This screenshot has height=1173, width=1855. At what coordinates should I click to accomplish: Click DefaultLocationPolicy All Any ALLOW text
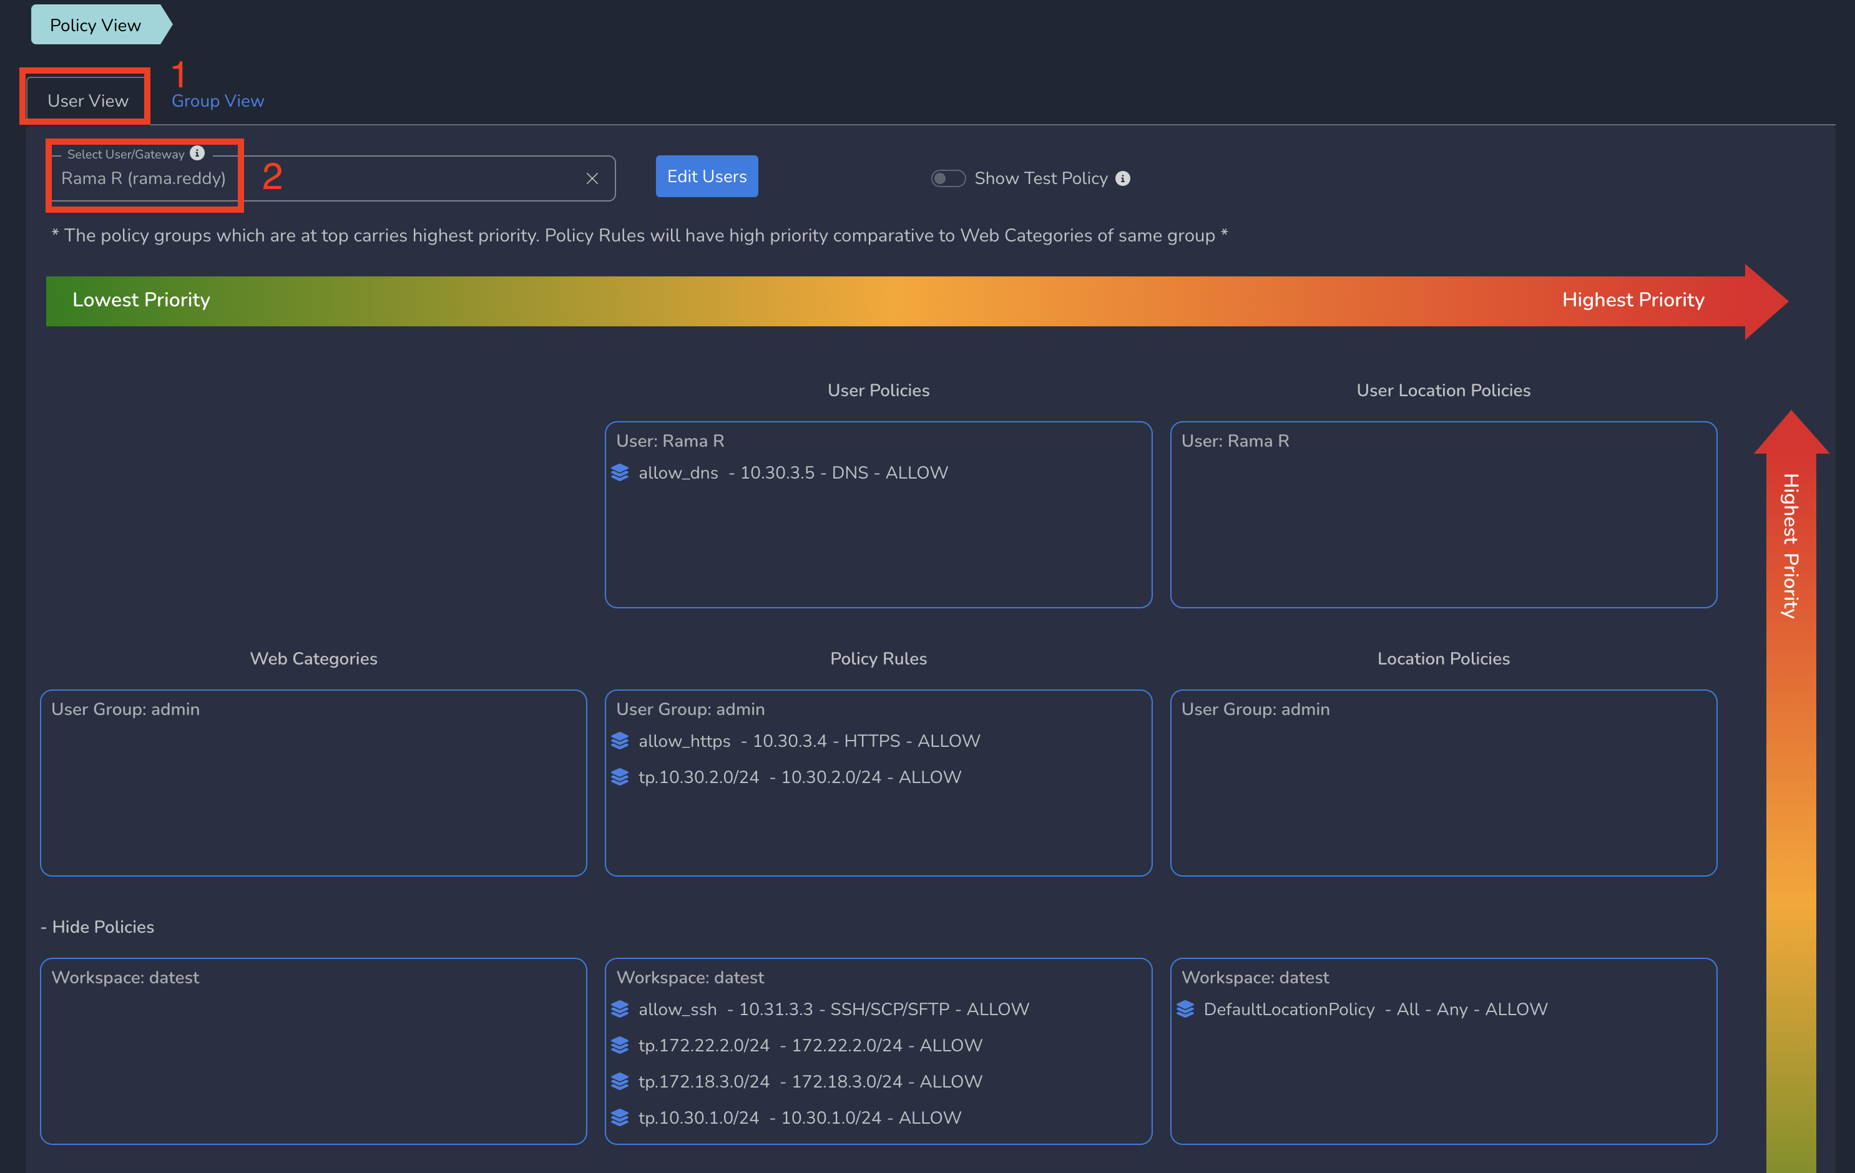tap(1376, 1008)
